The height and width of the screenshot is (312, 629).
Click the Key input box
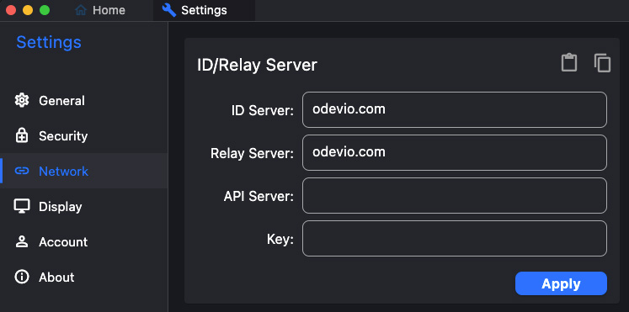click(455, 238)
